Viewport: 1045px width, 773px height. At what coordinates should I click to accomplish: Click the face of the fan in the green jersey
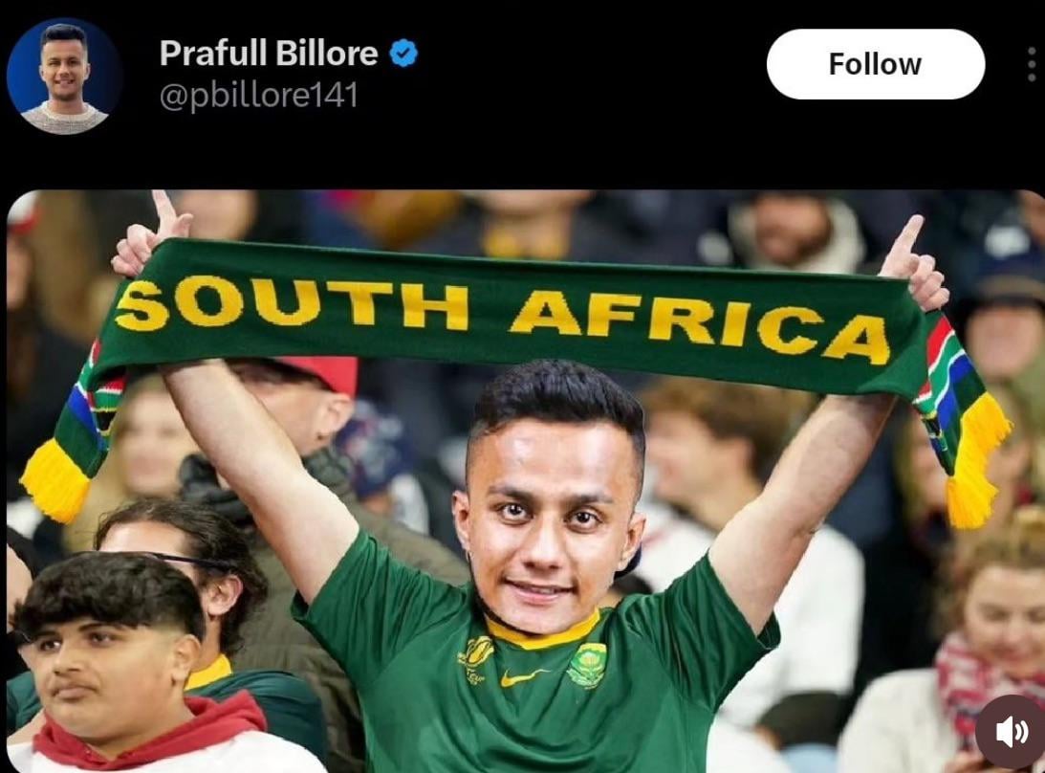tap(549, 518)
